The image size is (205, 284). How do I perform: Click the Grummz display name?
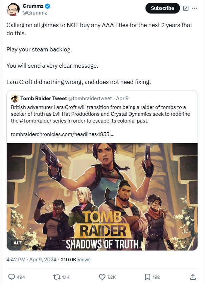point(33,6)
